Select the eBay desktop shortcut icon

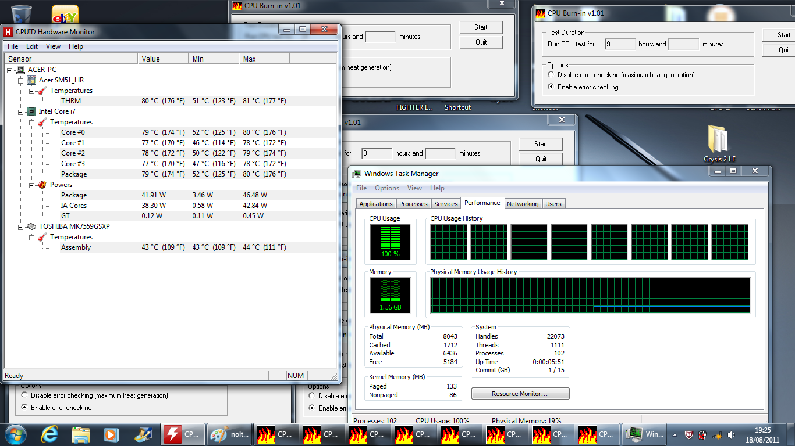(65, 15)
